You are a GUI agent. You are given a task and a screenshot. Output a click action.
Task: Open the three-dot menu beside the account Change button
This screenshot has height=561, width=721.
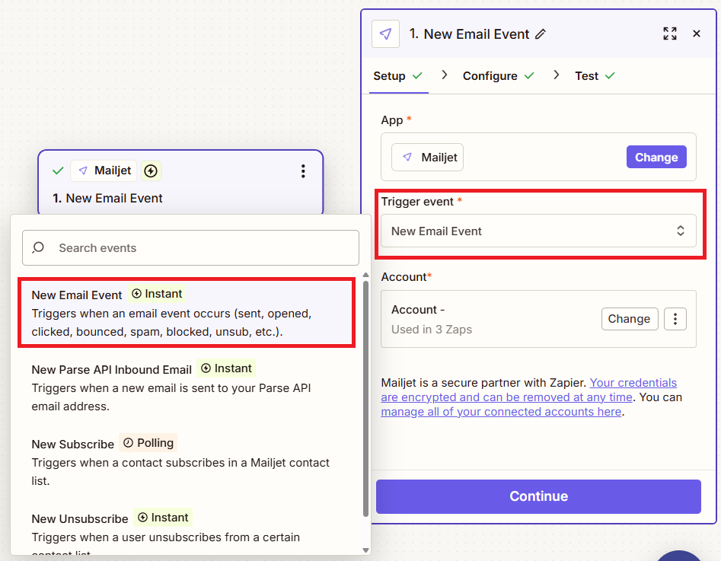675,319
